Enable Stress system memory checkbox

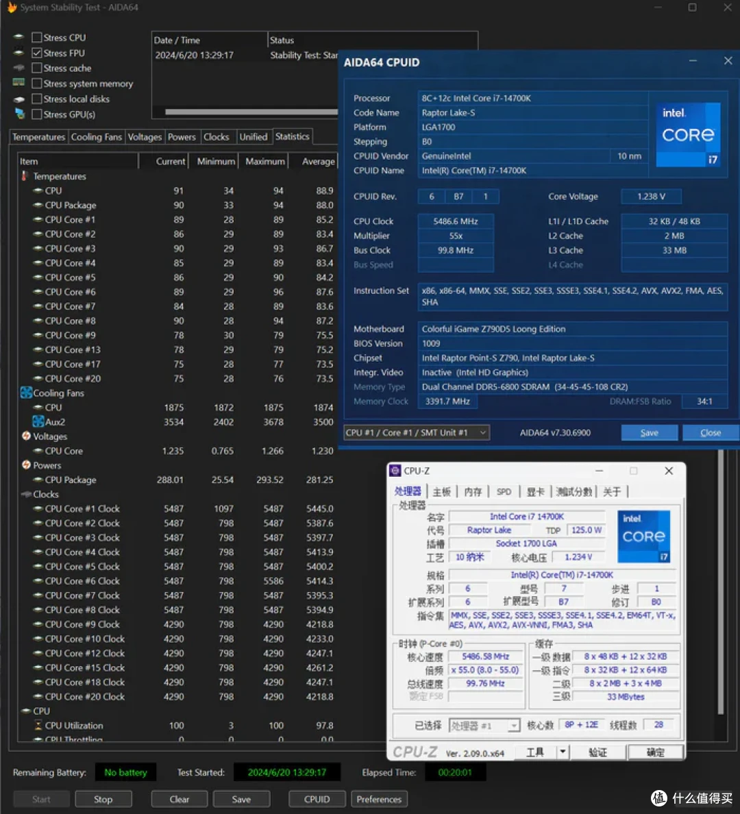click(37, 84)
